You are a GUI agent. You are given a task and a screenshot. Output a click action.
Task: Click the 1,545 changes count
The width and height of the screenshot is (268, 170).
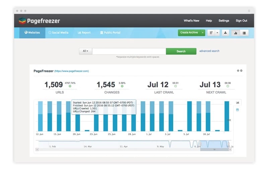pos(106,84)
